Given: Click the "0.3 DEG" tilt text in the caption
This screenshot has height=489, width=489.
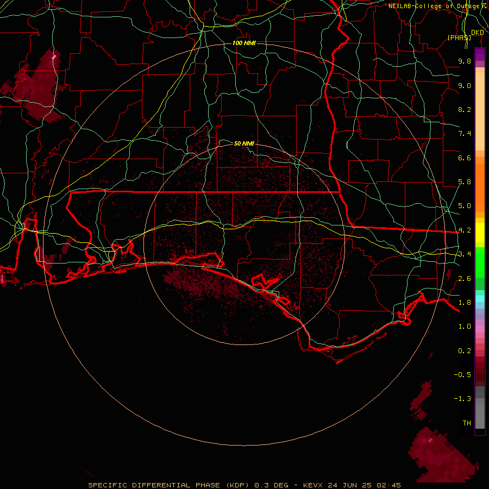Looking at the screenshot, I should (271, 485).
